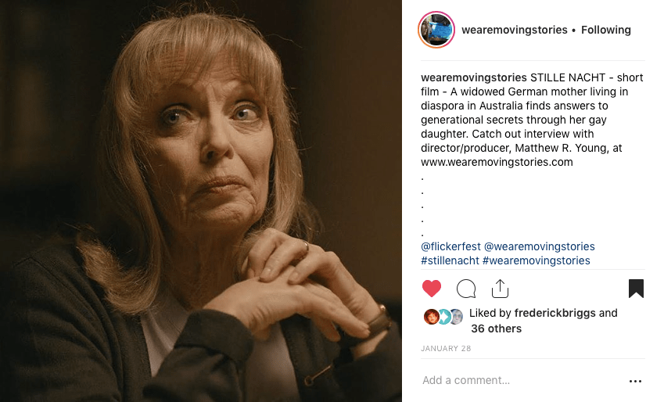
Task: Open the #stillenacht hashtag
Action: tap(450, 260)
